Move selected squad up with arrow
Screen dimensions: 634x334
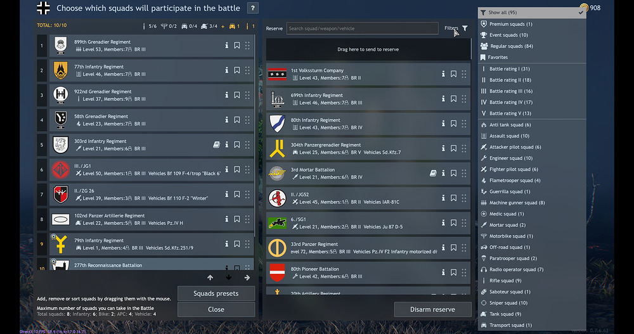pyautogui.click(x=210, y=278)
